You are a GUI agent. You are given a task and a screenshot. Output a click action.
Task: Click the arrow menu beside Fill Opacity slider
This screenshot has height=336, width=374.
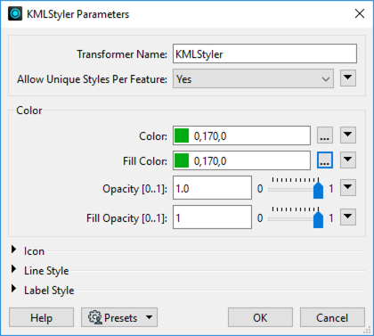pyautogui.click(x=348, y=217)
